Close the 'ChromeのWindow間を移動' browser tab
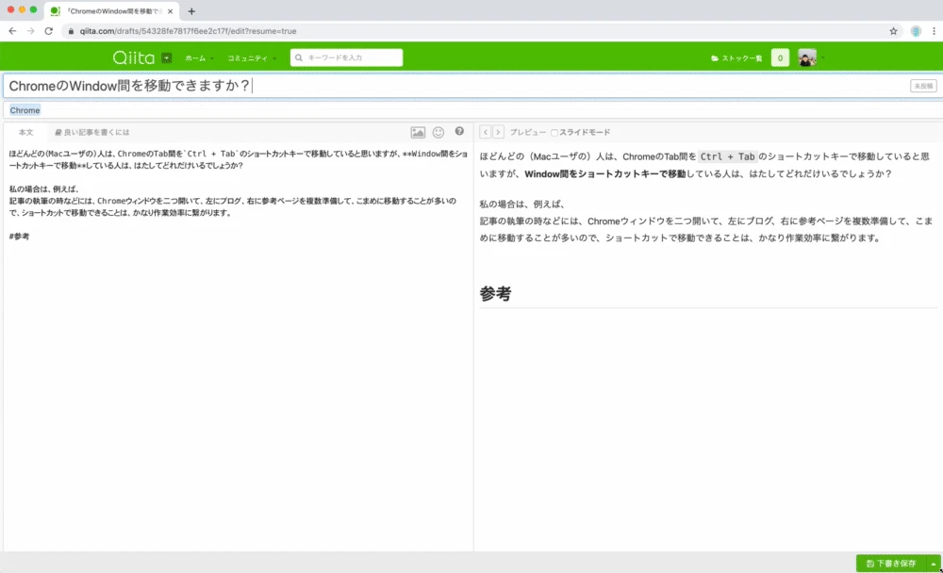 (x=170, y=10)
